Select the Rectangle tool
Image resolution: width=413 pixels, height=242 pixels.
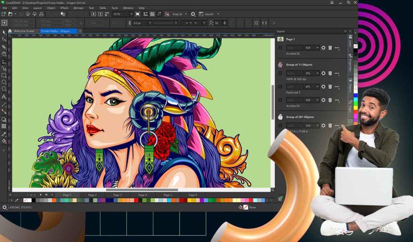(4, 75)
